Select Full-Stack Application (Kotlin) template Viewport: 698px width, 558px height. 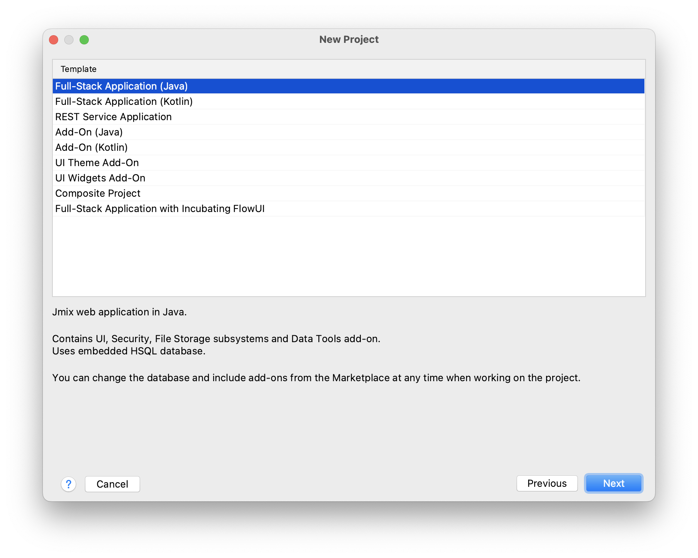pyautogui.click(x=349, y=101)
